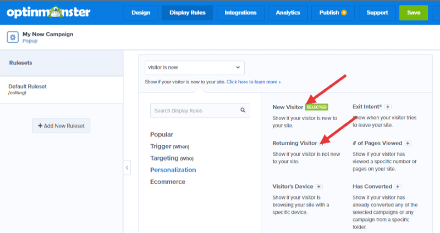Select the Default Ruleset entry
The image size is (440, 233).
point(62,89)
